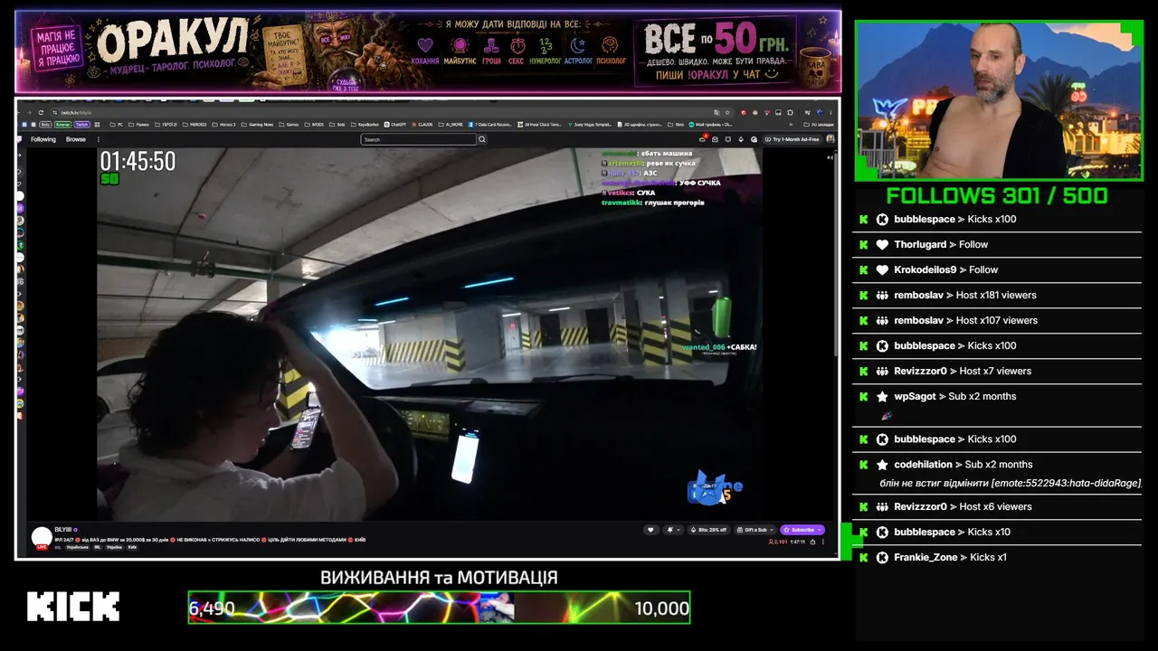Click the ОРАКУЛ banner advertisement
The image size is (1158, 651).
click(429, 52)
